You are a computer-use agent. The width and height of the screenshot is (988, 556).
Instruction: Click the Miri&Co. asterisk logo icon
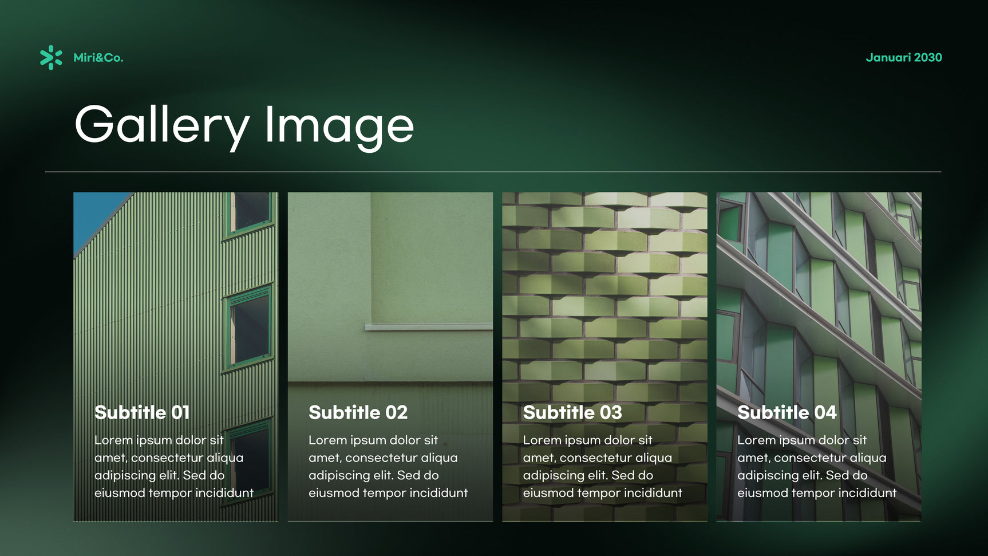[x=51, y=58]
